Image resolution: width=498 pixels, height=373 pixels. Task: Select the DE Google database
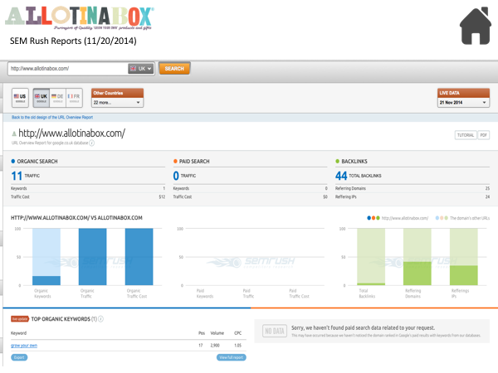pos(58,98)
